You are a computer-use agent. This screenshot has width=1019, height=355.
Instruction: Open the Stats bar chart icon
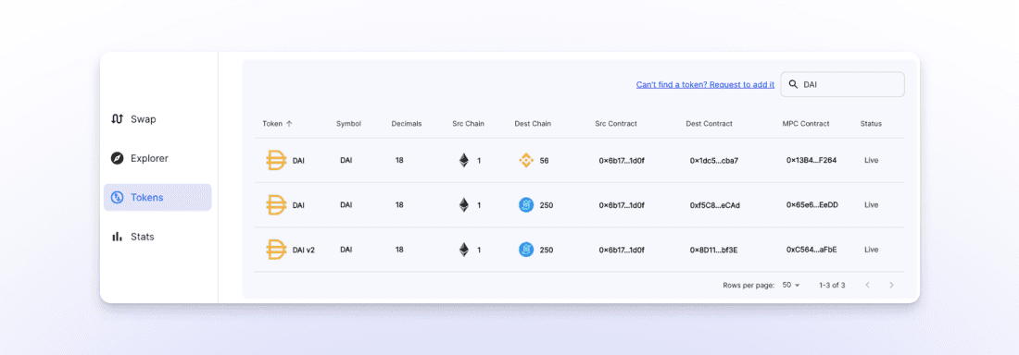117,237
